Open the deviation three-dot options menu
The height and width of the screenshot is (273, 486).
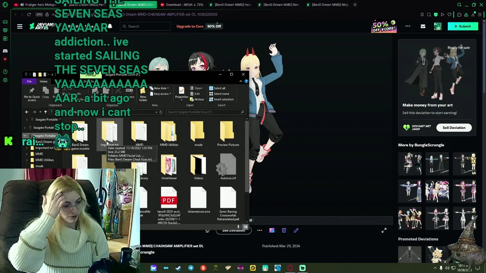tap(260, 230)
